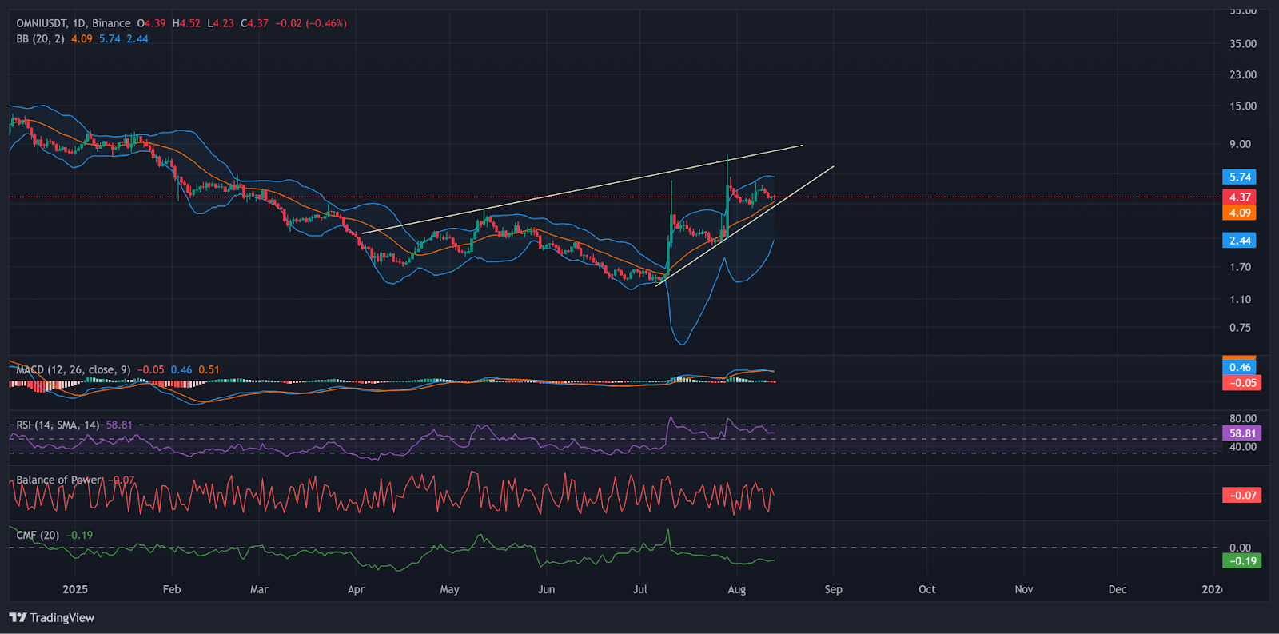Click the 9.00 price scale level
Viewport: 1279px width, 634px height.
[1240, 144]
